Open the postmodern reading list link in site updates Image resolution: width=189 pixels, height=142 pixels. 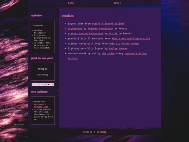coord(41,106)
